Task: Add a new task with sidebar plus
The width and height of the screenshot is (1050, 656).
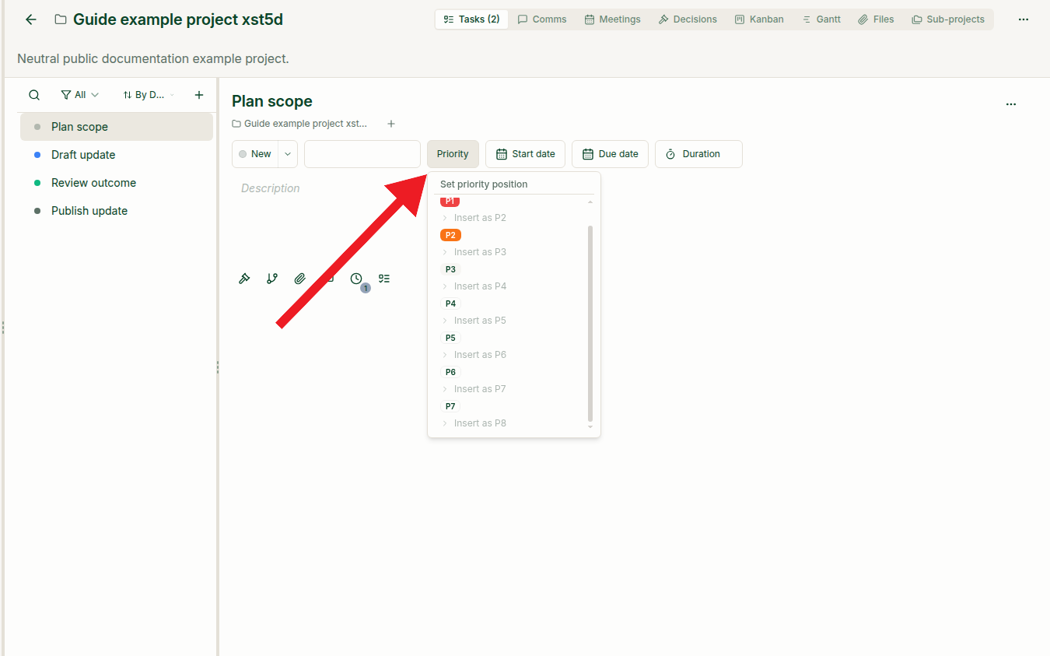Action: click(199, 95)
